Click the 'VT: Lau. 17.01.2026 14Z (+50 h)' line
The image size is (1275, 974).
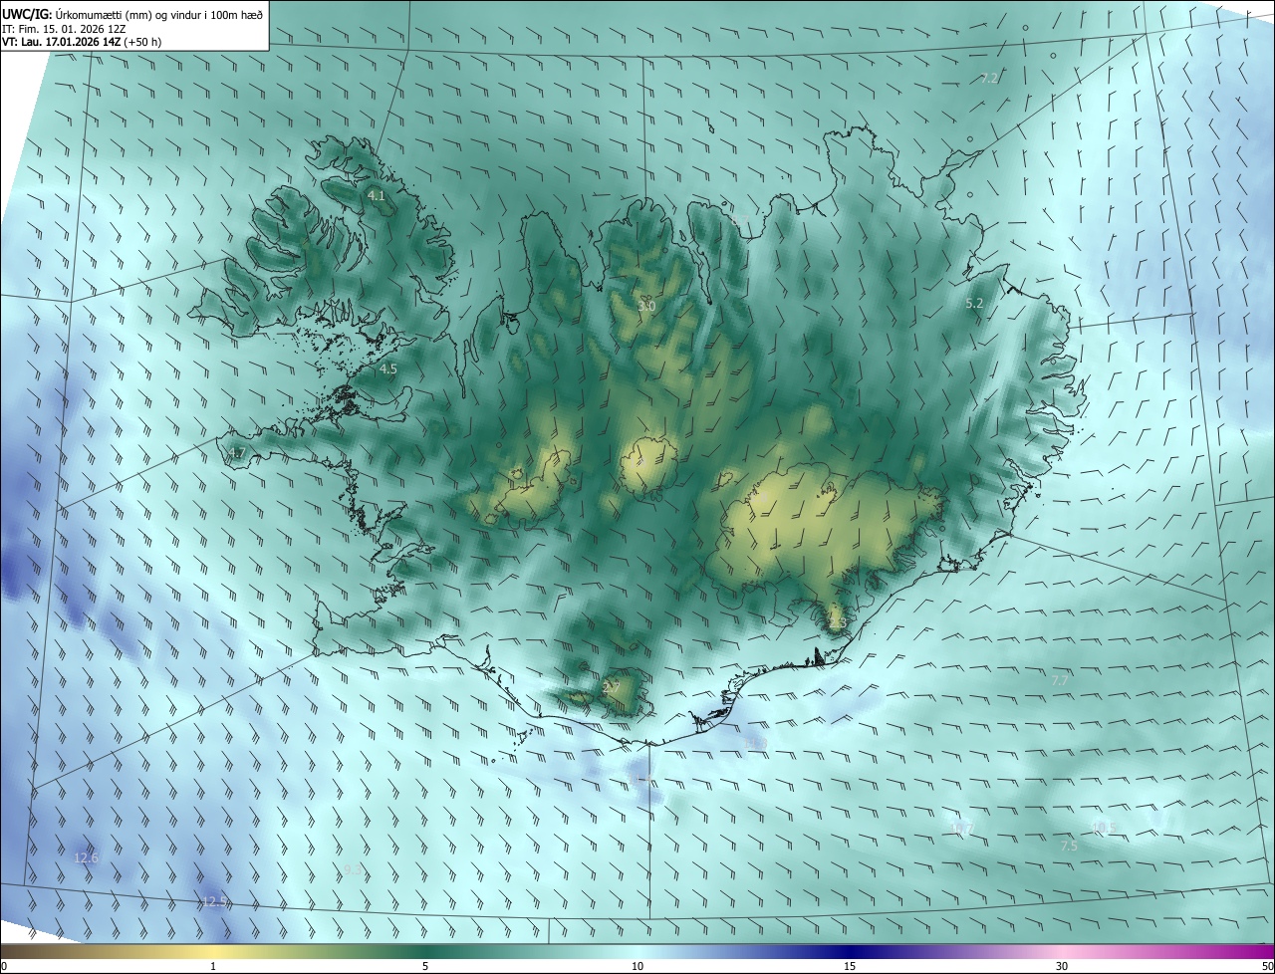(82, 43)
